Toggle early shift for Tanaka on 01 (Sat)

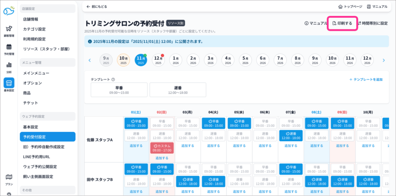pos(137,169)
